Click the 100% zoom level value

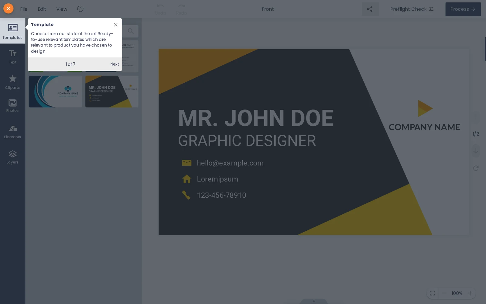457,293
